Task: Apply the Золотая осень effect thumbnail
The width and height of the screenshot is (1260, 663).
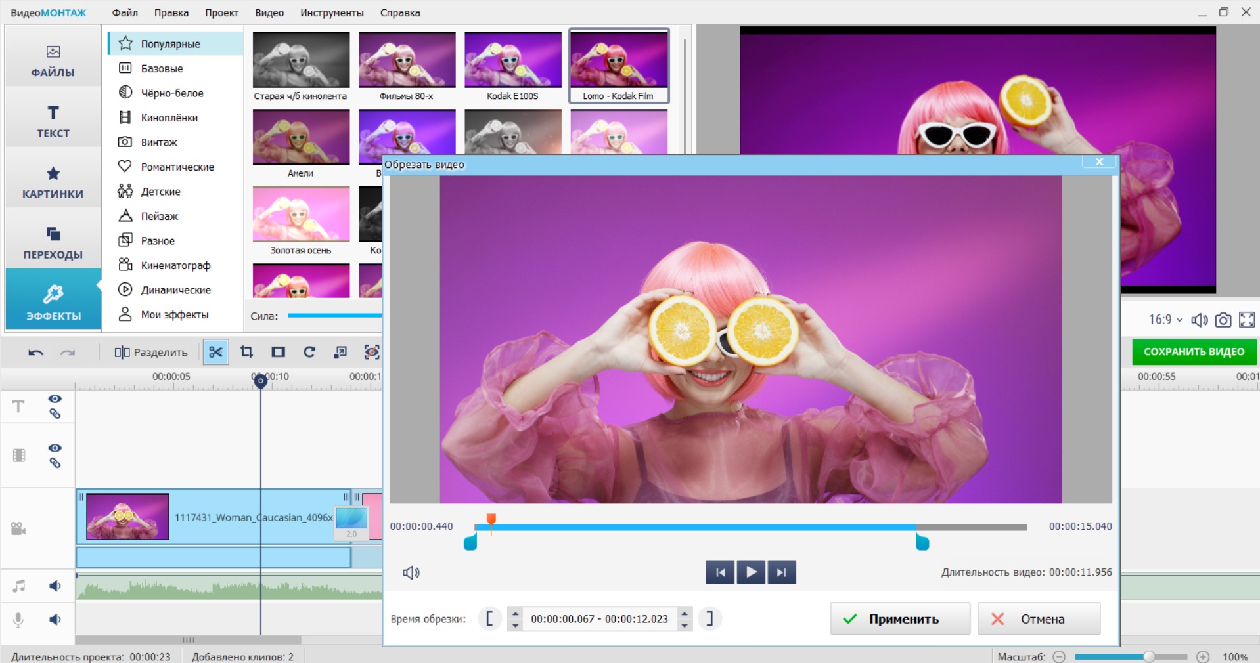Action: (301, 221)
